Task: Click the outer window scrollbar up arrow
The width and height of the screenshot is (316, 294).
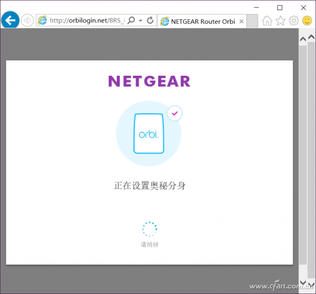Action: click(x=311, y=37)
